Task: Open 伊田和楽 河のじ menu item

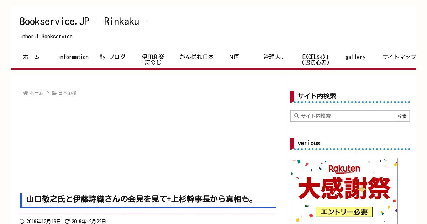Action: point(153,60)
